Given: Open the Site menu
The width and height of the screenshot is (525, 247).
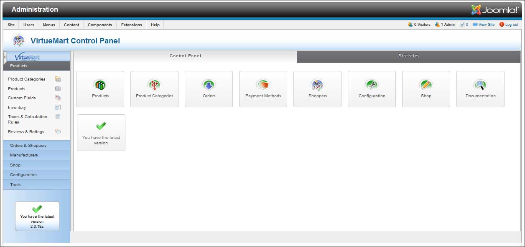Looking at the screenshot, I should coord(11,25).
